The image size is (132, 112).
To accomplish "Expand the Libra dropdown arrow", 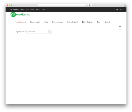I will coord(49,22).
